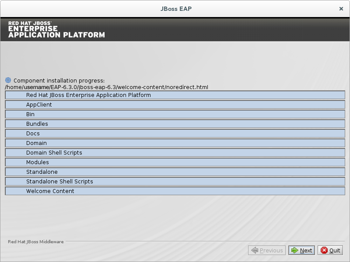Select the Bundles progress bar
This screenshot has height=262, width=350.
175,124
